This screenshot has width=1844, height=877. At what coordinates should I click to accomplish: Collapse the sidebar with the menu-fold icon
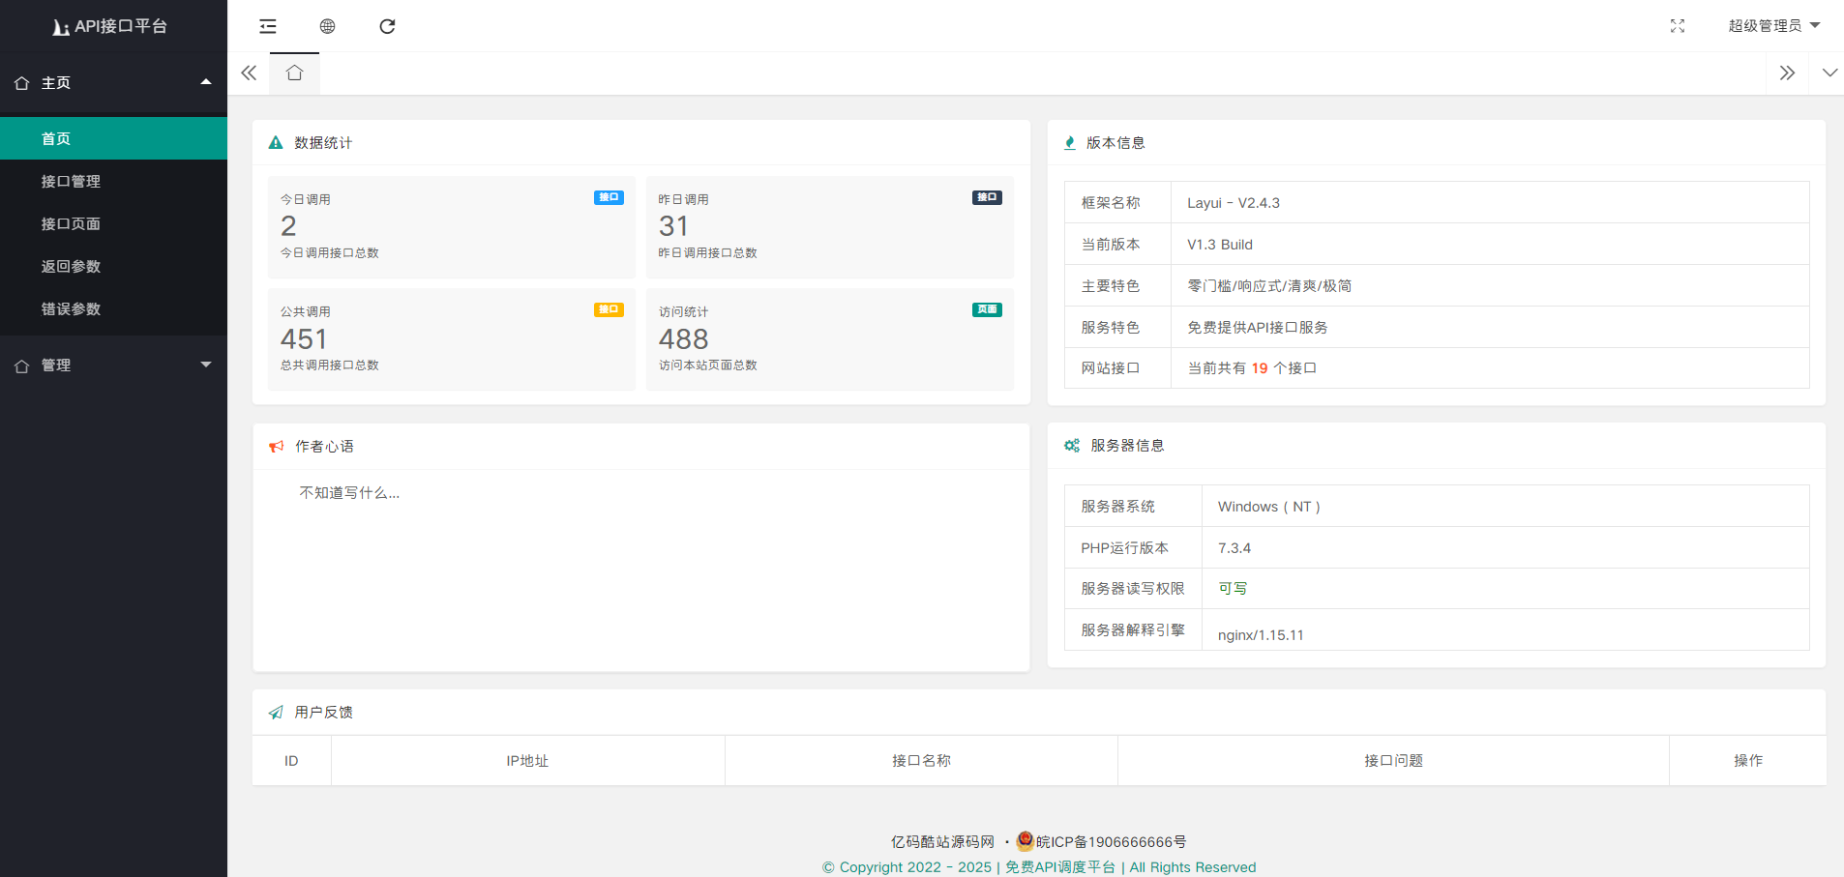click(x=268, y=26)
